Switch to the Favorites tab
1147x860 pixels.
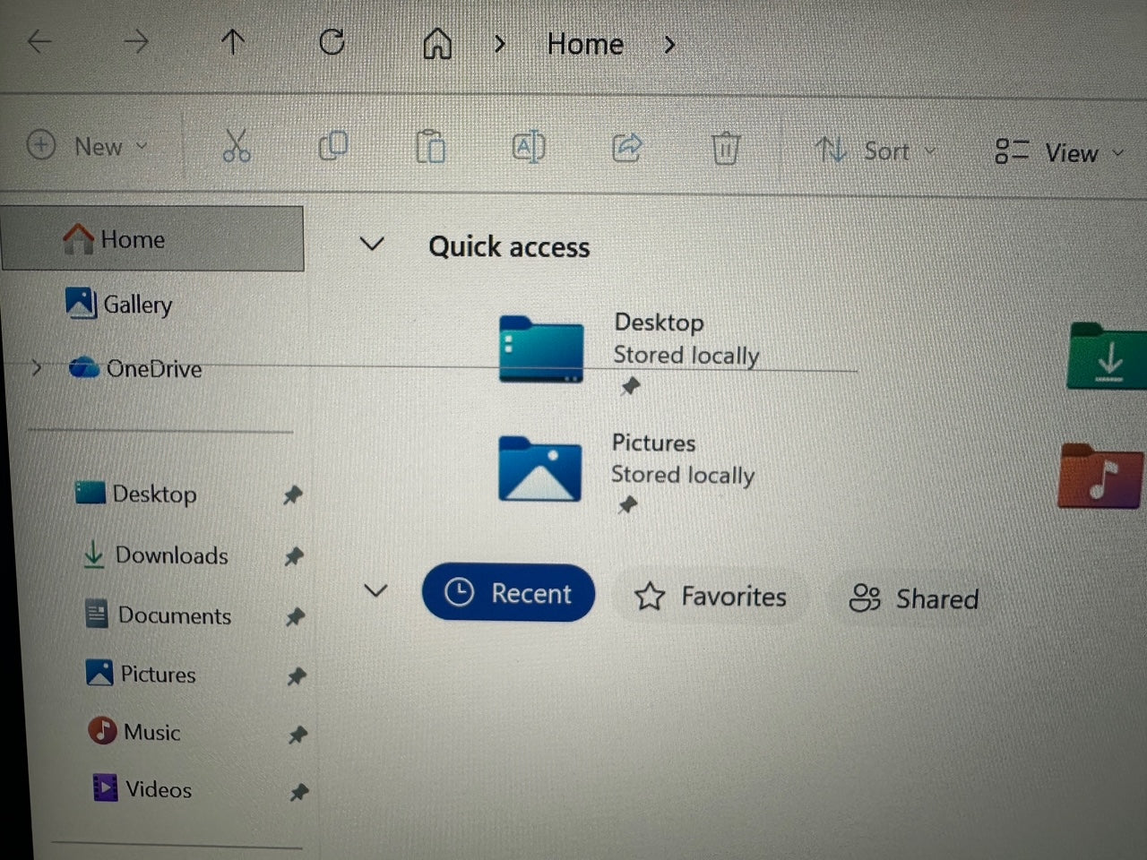click(711, 597)
